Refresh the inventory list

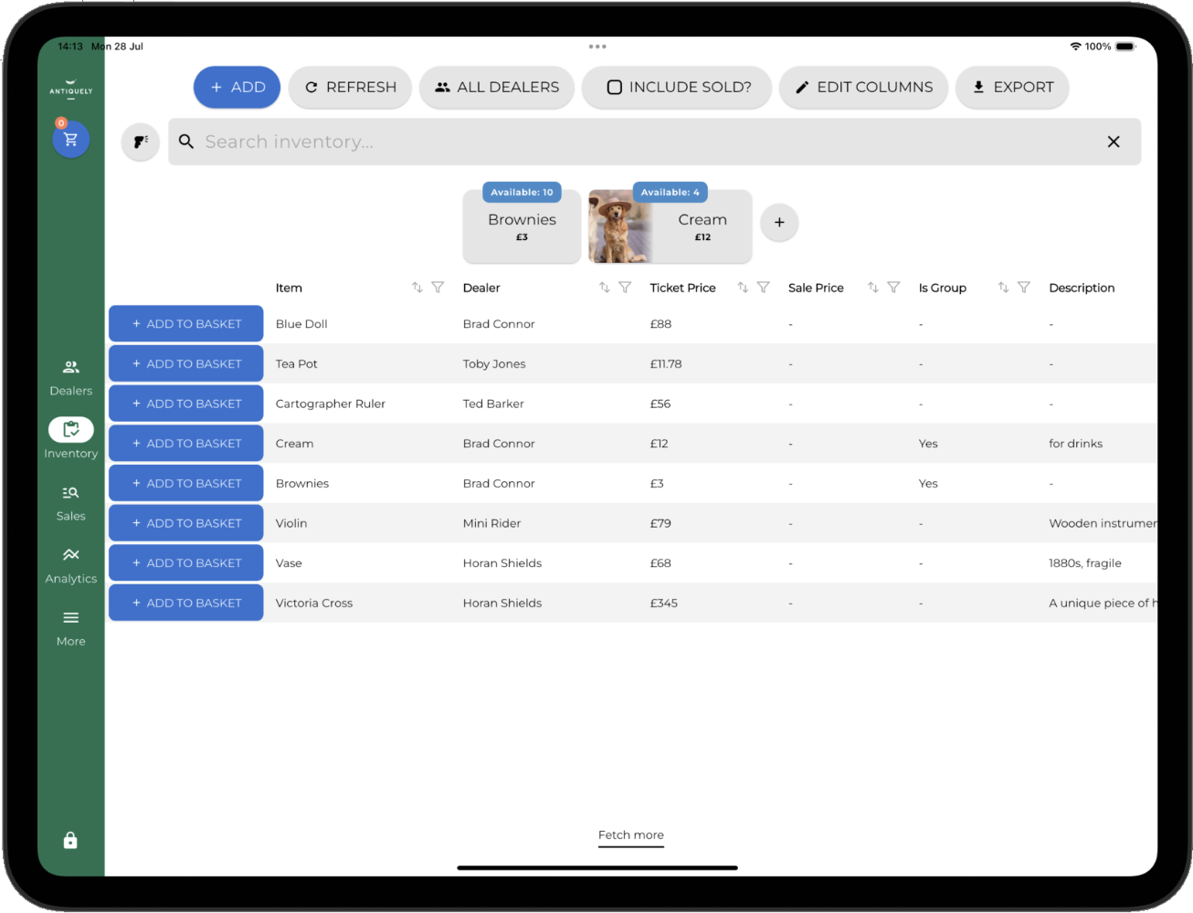[350, 88]
